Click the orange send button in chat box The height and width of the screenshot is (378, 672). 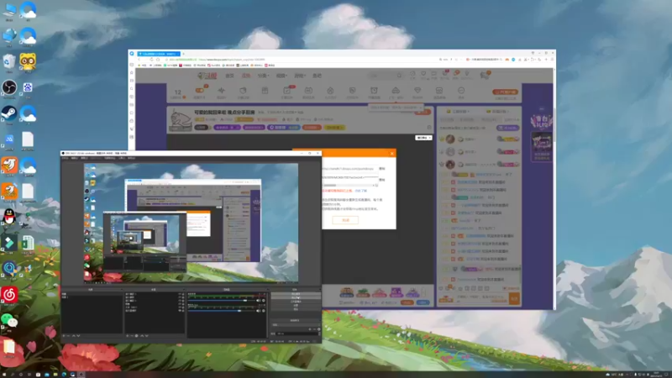pos(514,299)
